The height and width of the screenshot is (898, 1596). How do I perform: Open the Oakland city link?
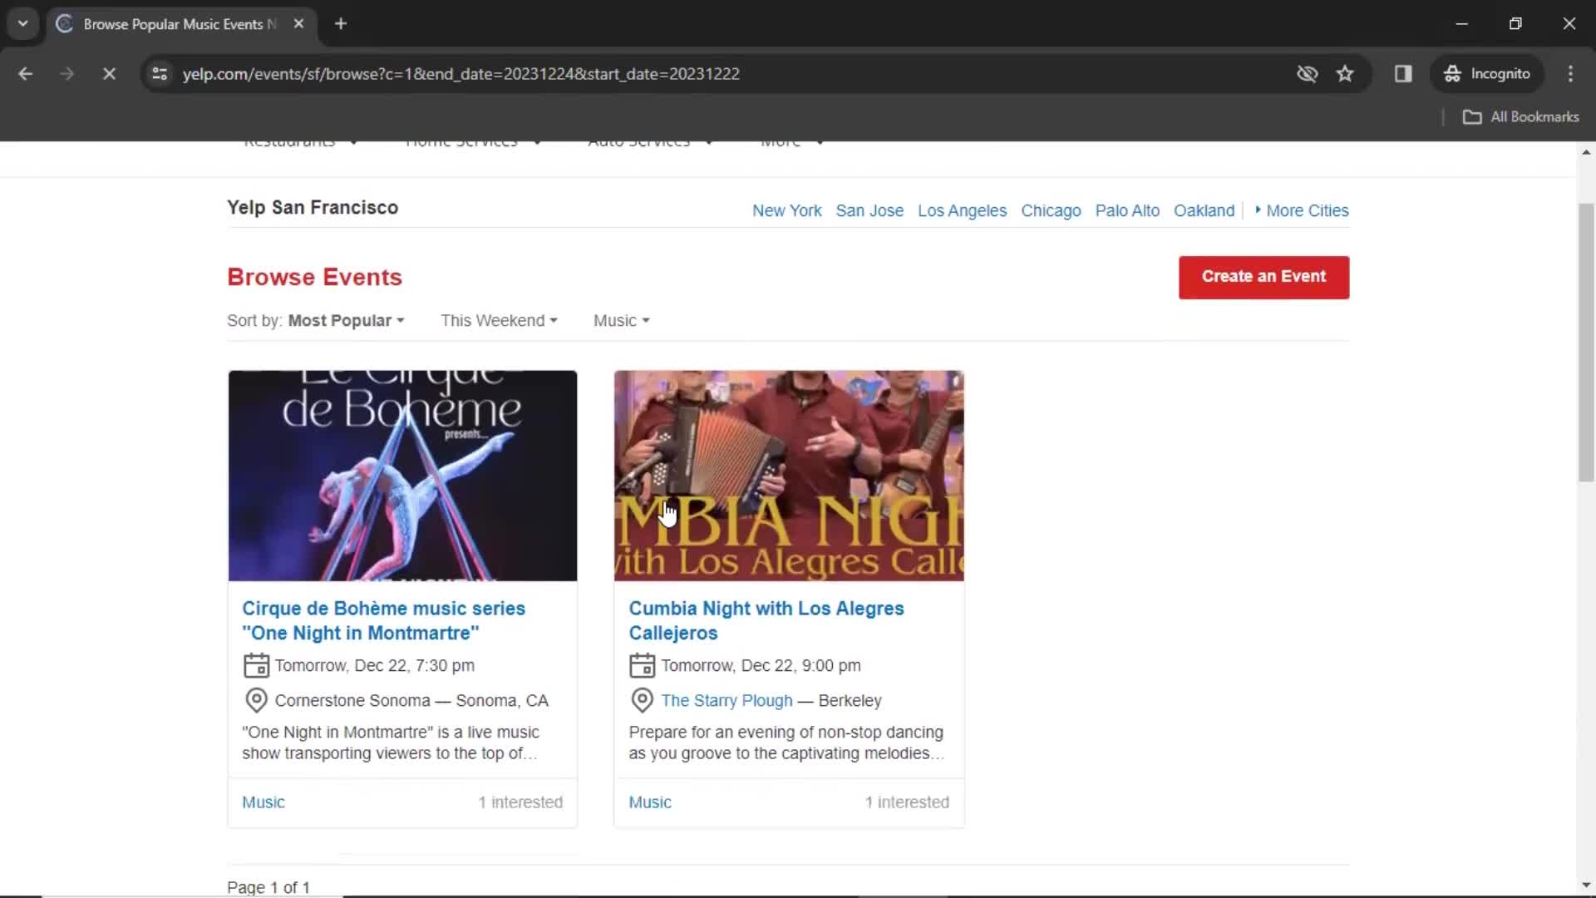coord(1204,211)
